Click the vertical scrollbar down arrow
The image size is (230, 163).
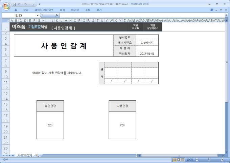[x=227, y=152]
